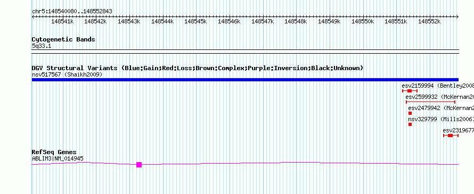This screenshot has height=194, width=474.
Task: Click the 148551k ruler tick label
Action: (396, 21)
